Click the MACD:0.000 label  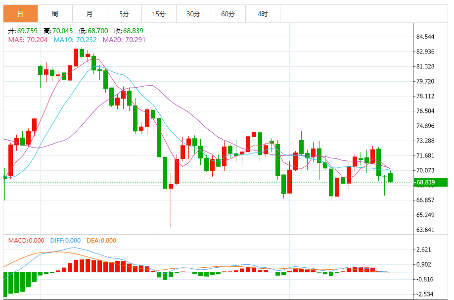tap(26, 240)
